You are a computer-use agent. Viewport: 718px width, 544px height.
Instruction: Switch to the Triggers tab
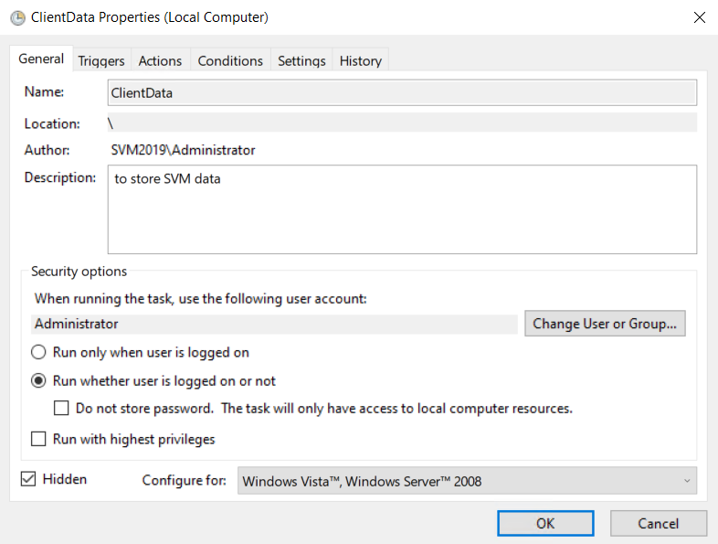click(100, 60)
